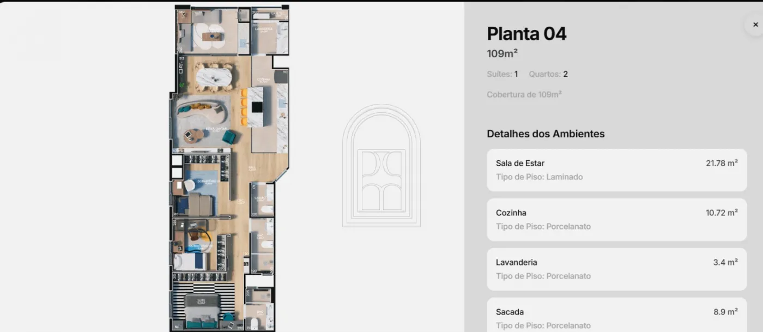The image size is (763, 332).
Task: Click the balcony table at top of plan
Action: coord(213,36)
